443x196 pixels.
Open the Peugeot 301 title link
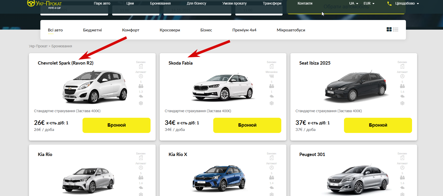[x=312, y=154]
